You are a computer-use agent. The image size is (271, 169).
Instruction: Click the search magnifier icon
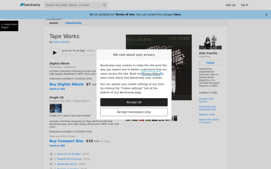tap(104, 5)
